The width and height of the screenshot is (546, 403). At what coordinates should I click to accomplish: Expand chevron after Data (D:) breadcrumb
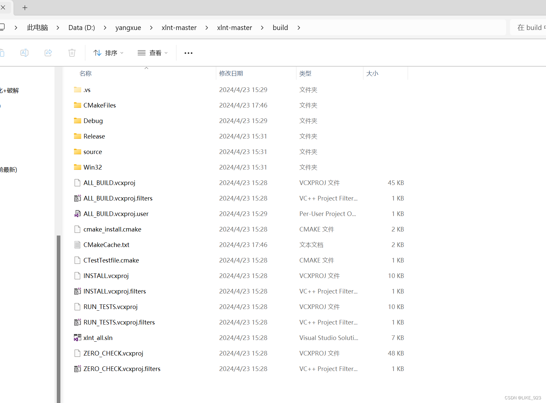[x=105, y=28]
